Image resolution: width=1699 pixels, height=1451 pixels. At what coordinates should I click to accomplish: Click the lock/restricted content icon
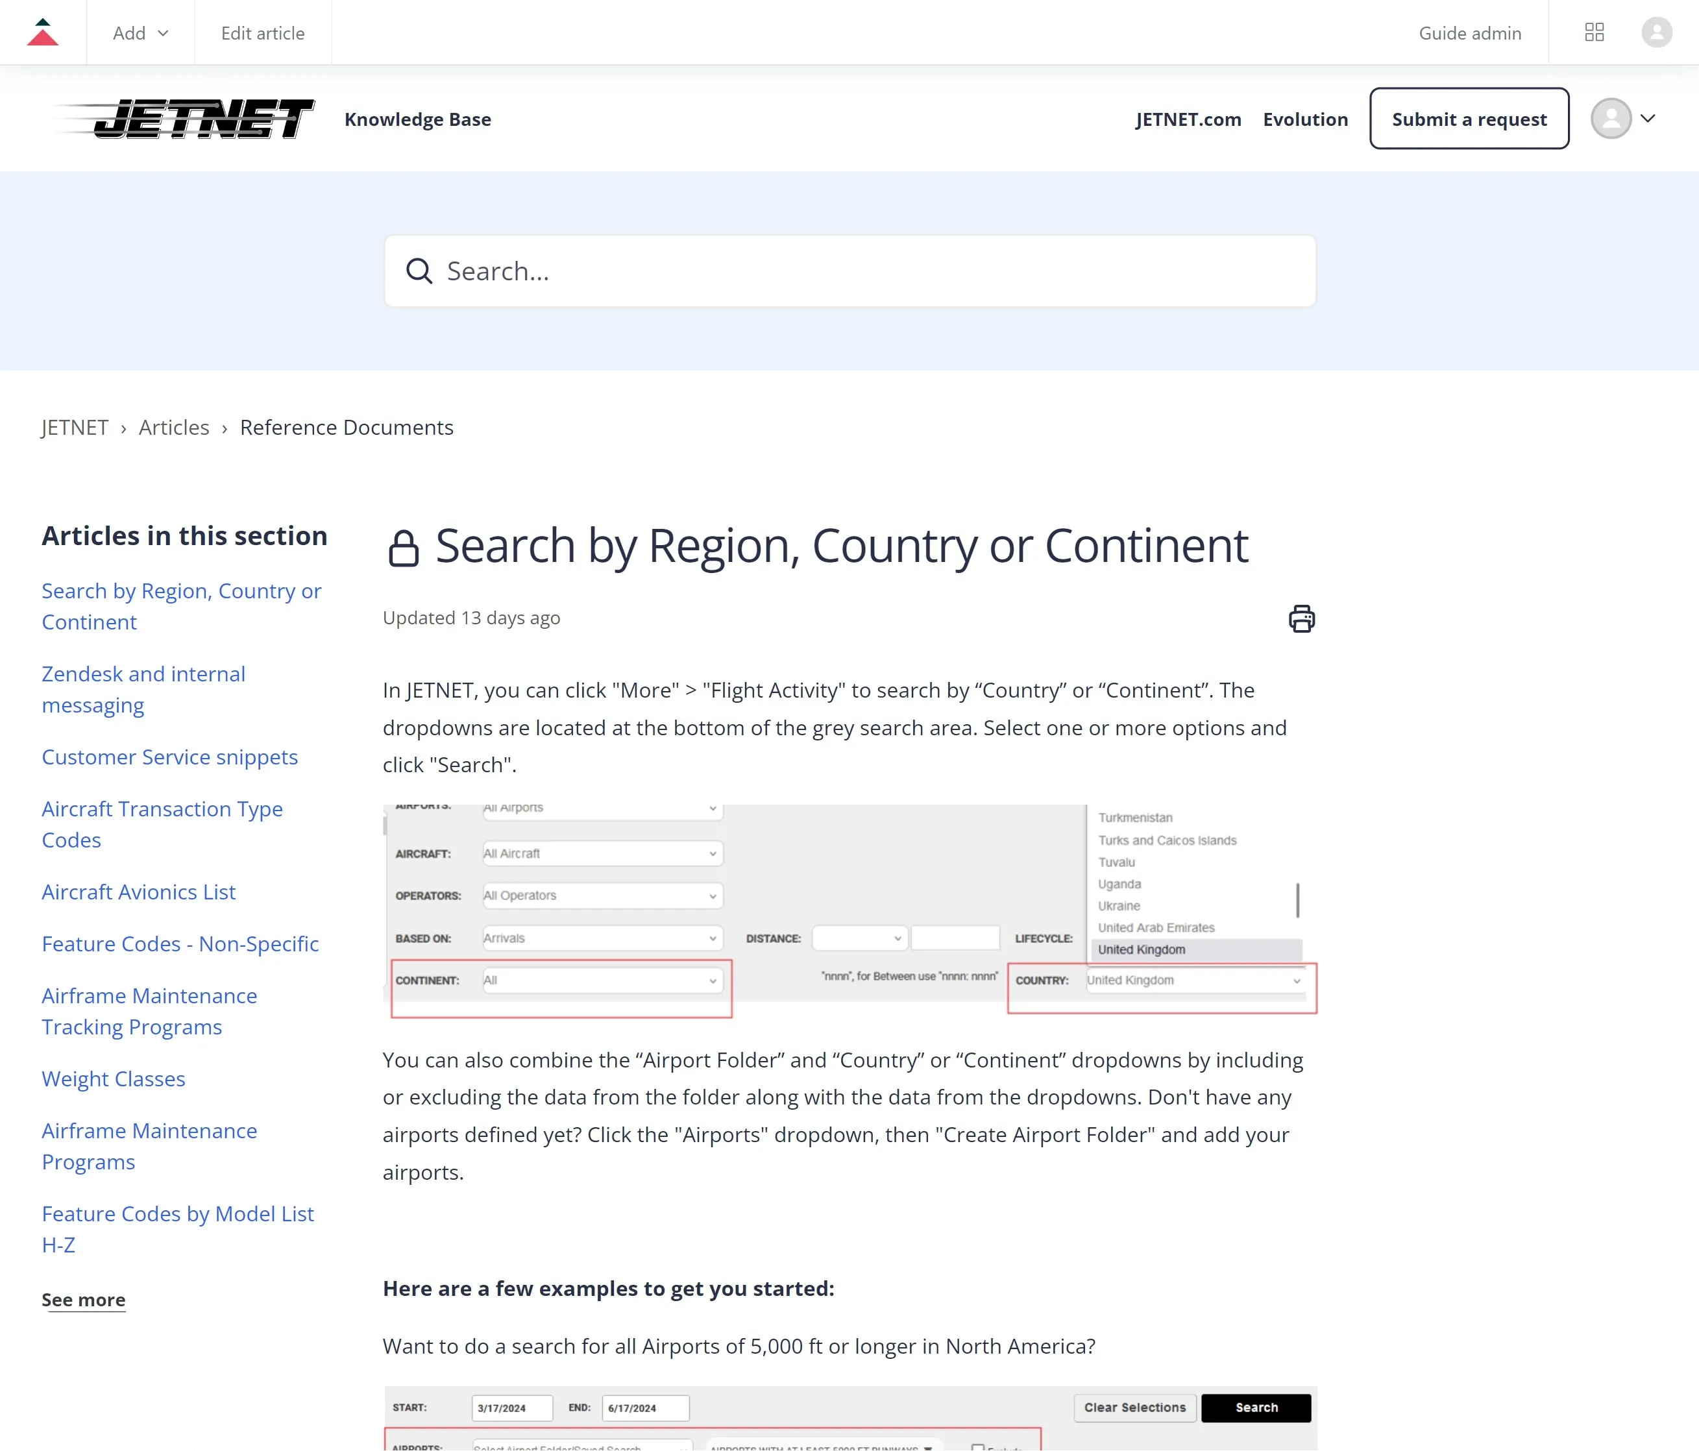[403, 548]
